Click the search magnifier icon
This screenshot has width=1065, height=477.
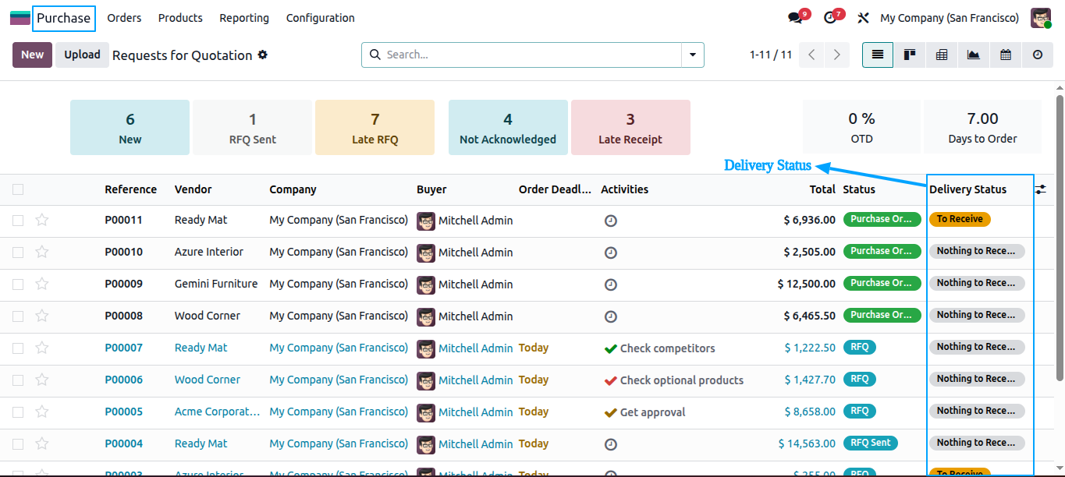[375, 55]
